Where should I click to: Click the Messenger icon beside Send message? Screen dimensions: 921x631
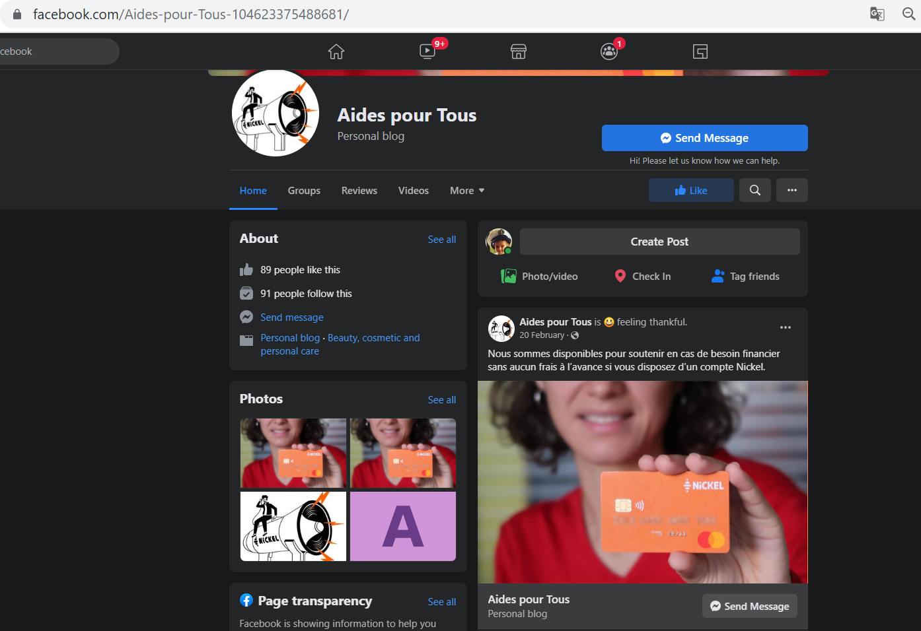246,317
